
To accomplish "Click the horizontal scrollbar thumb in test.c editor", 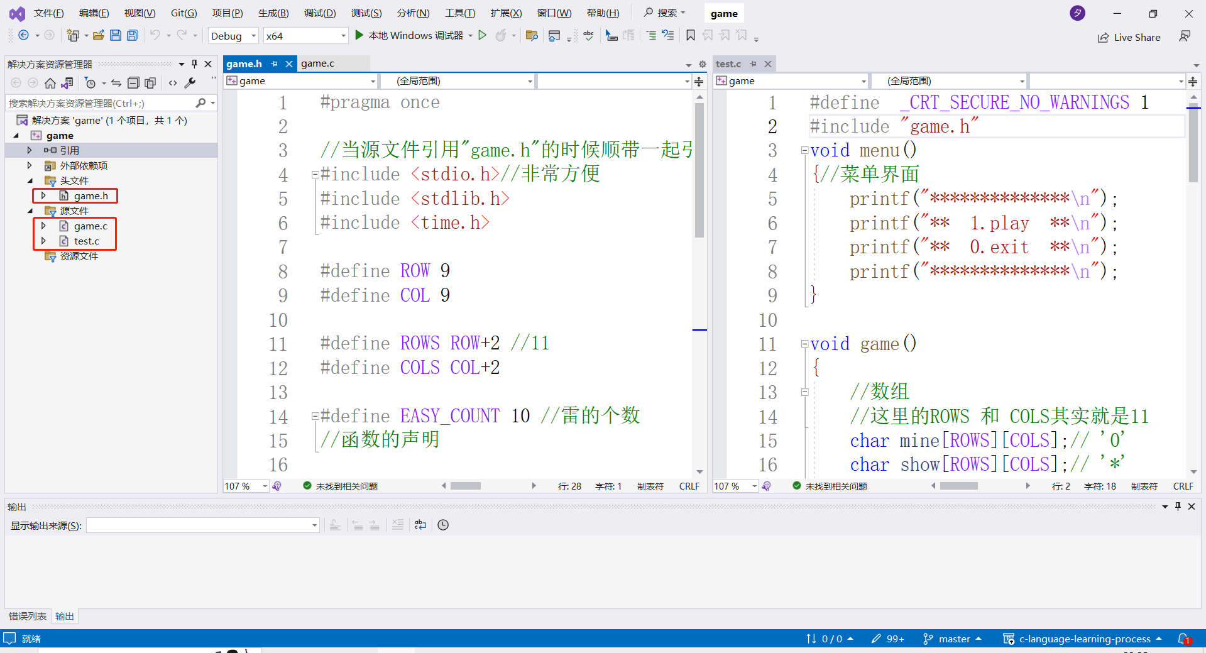I will [x=958, y=486].
